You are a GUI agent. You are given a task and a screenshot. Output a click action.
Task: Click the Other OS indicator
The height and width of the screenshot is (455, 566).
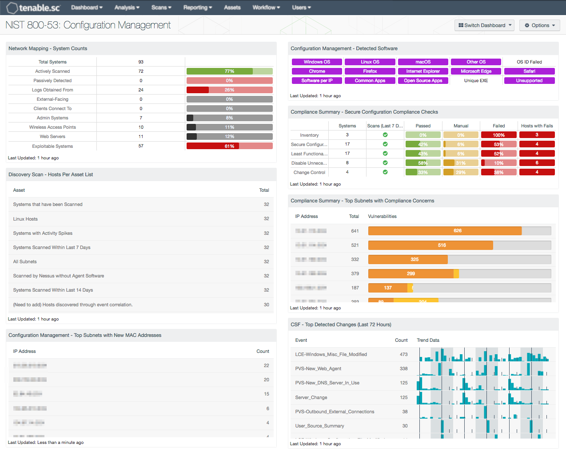pos(476,62)
